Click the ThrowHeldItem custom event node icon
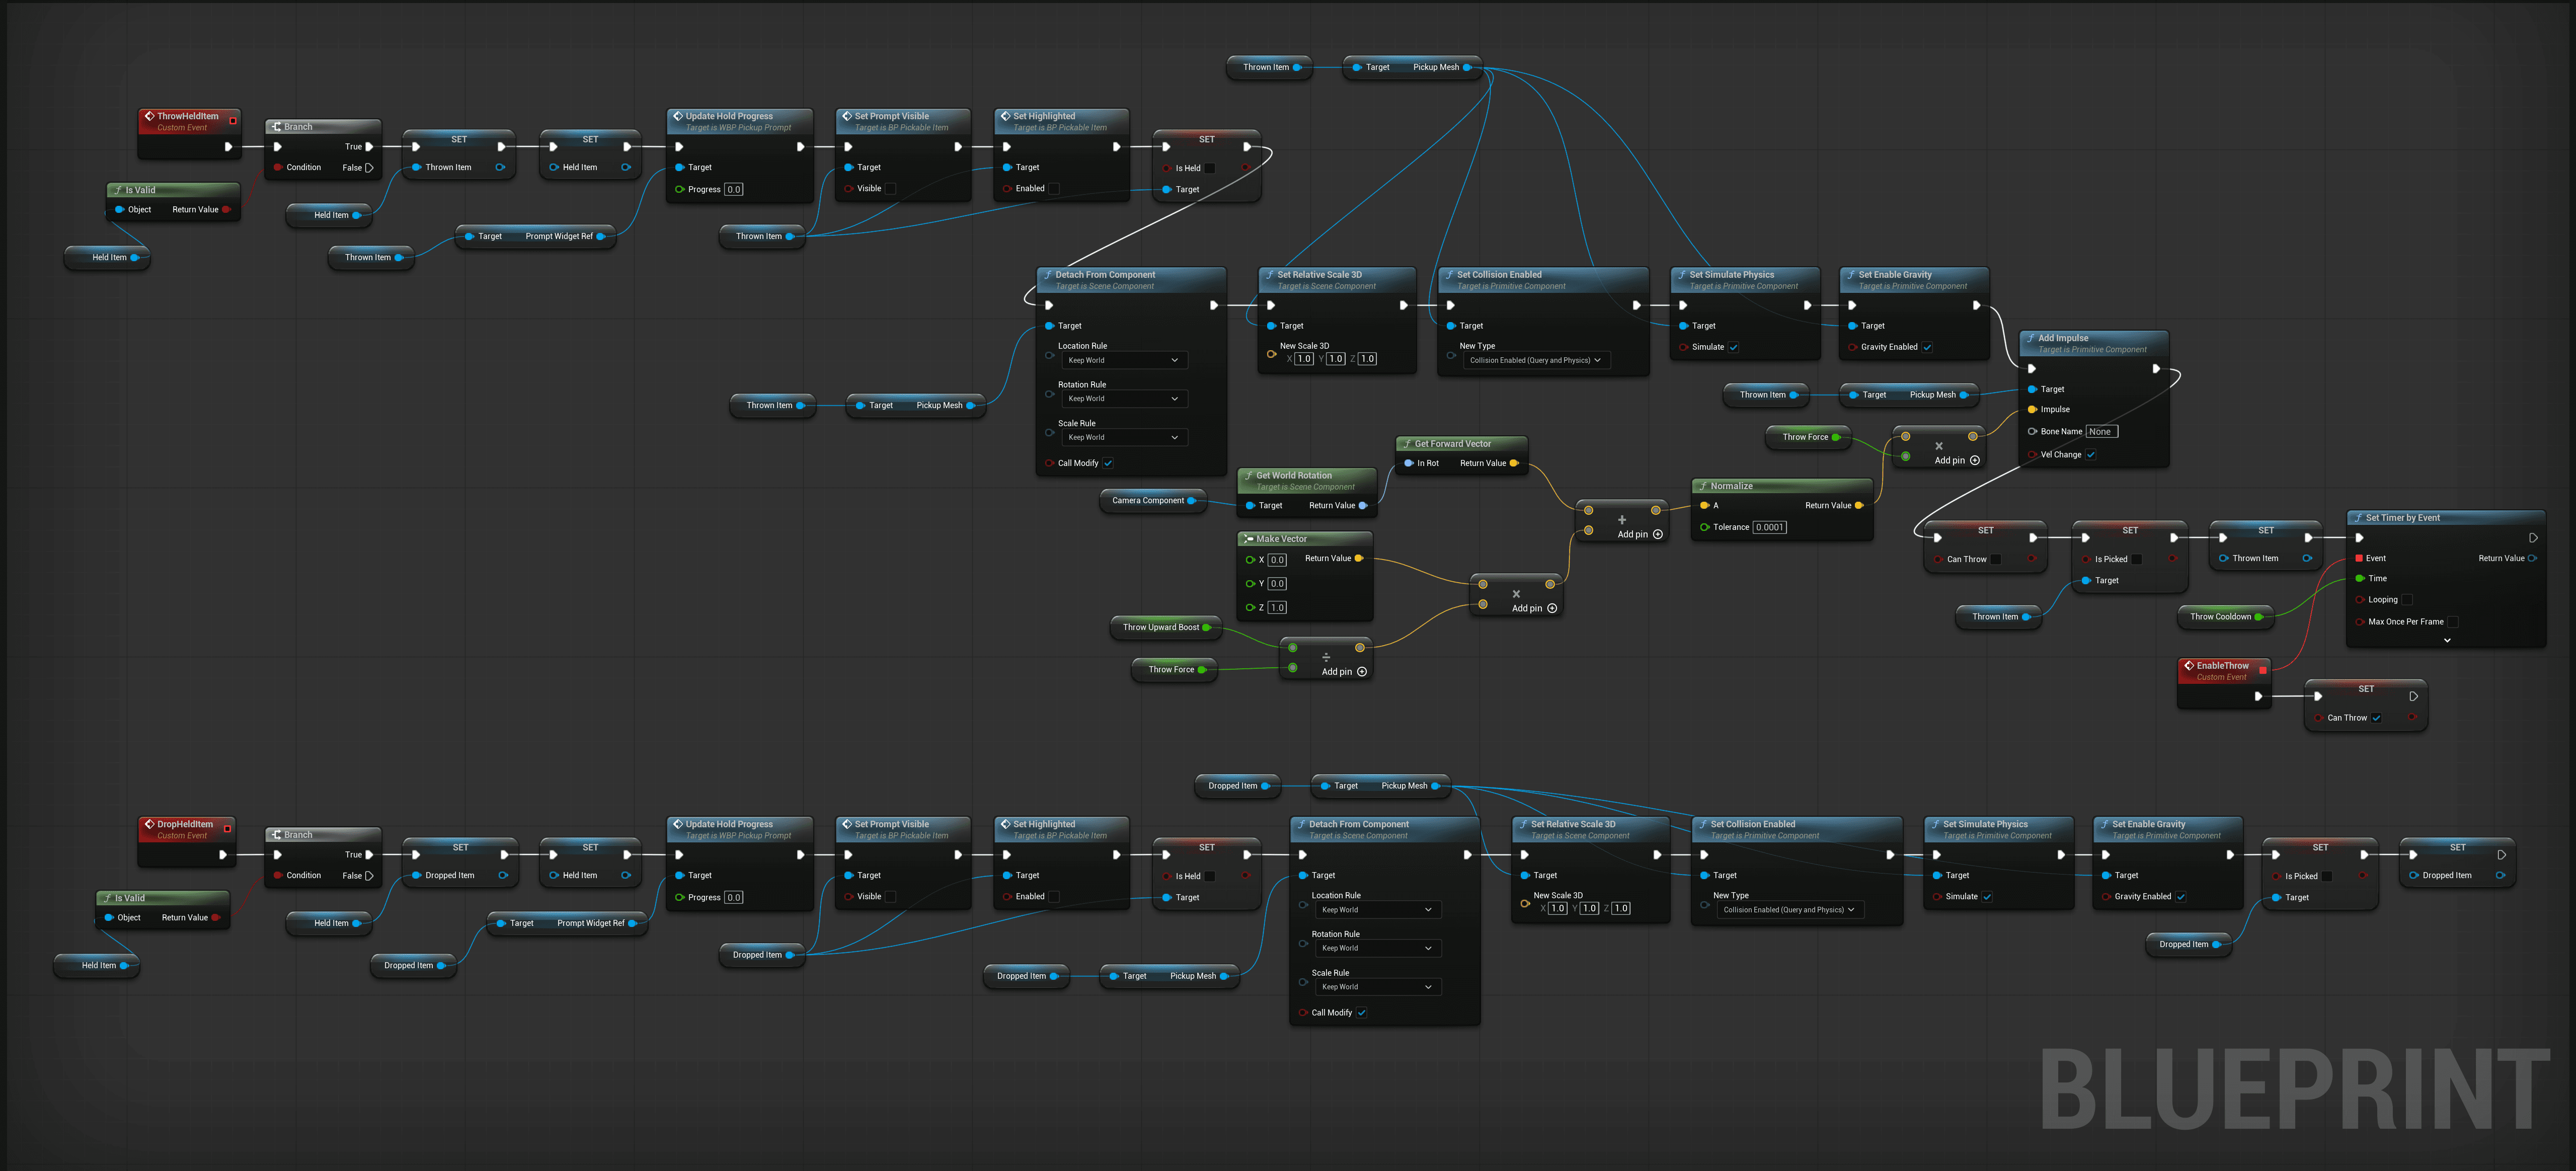This screenshot has height=1171, width=2576. click(149, 116)
